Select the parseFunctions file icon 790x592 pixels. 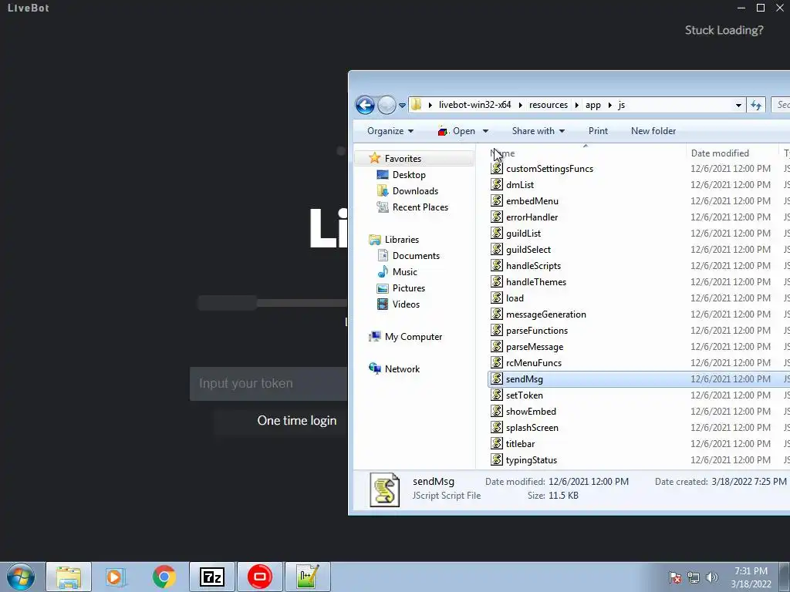point(497,330)
